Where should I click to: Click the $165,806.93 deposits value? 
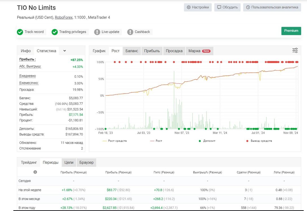[x=74, y=129]
